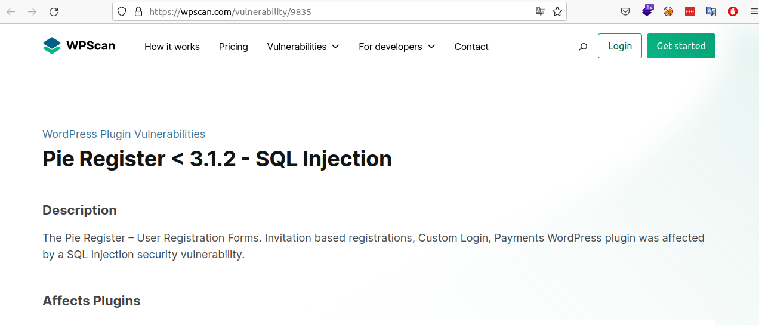Image resolution: width=759 pixels, height=325 pixels.
Task: Open the site search magnifier
Action: pyautogui.click(x=583, y=47)
